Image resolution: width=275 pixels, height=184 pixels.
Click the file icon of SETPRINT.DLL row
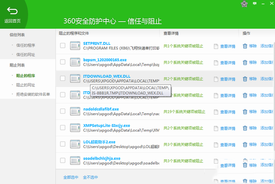tap(75, 46)
